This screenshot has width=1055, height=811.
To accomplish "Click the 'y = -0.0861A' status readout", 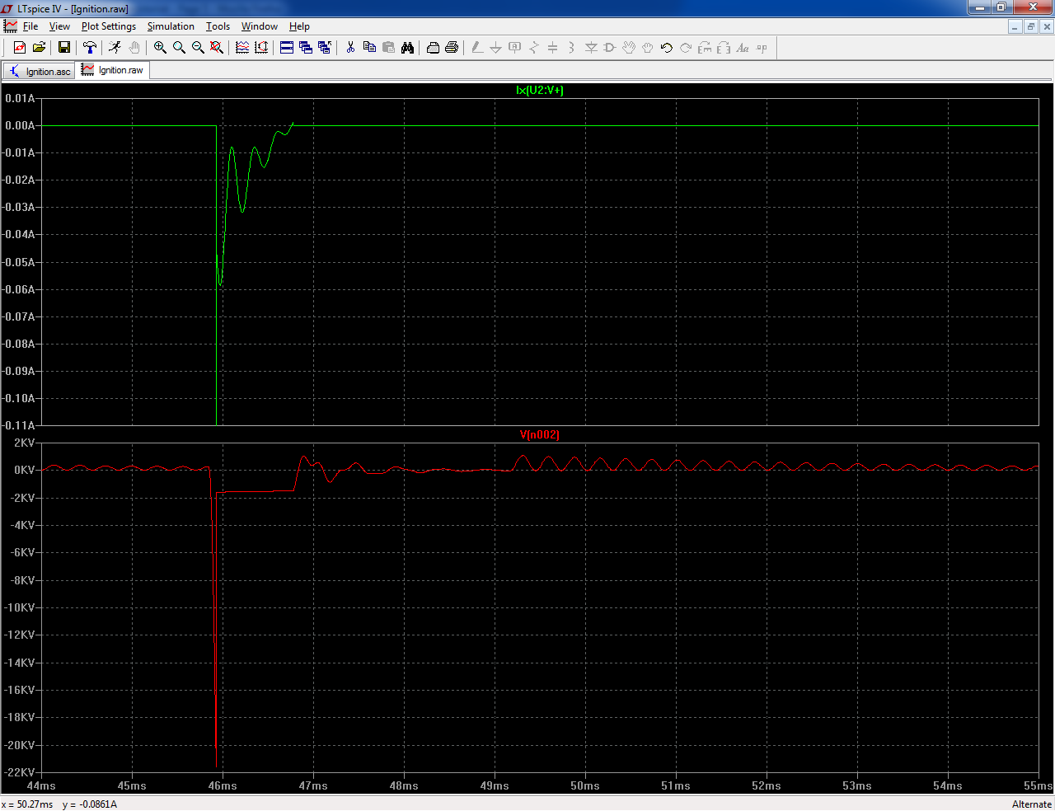I will tap(90, 804).
